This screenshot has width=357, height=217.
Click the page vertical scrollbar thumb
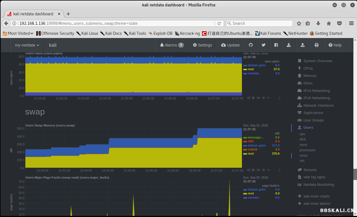point(355,174)
